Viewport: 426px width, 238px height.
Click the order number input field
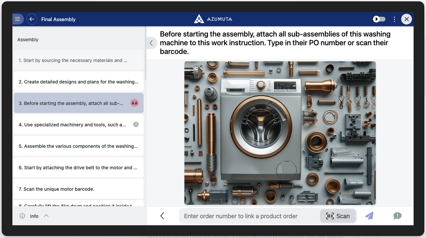[x=248, y=216]
